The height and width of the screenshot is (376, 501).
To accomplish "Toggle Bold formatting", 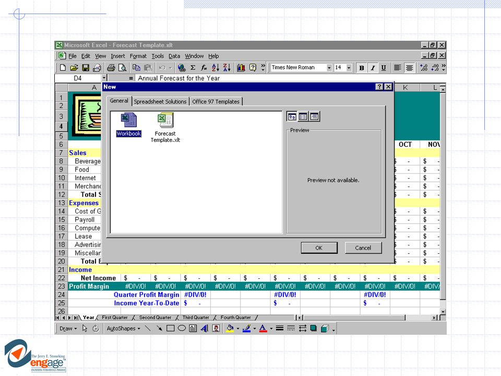I will coord(361,68).
